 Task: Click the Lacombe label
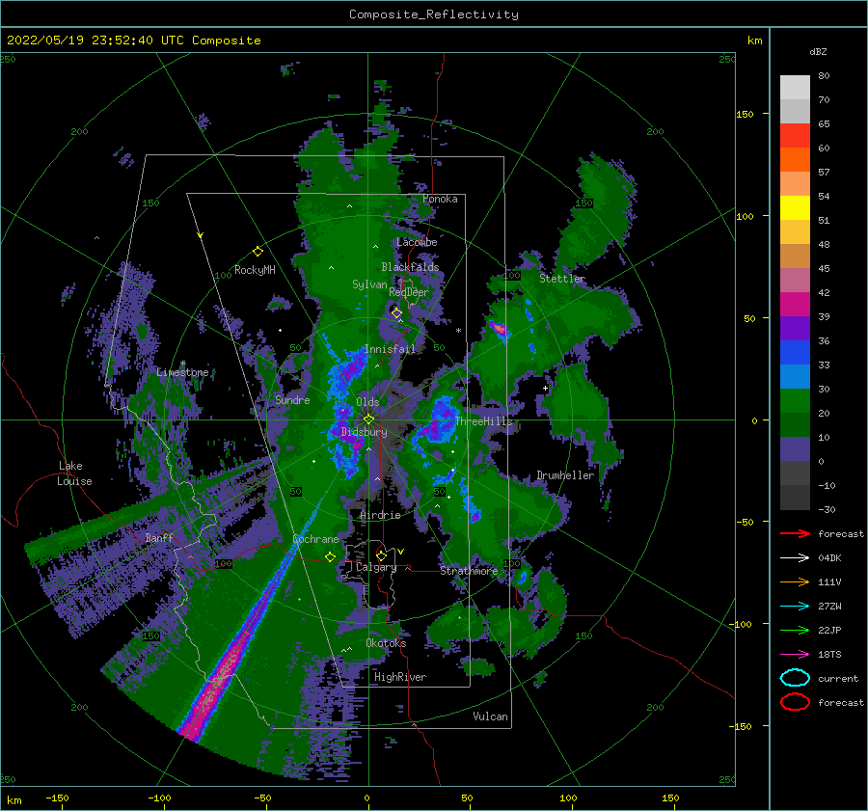[417, 242]
